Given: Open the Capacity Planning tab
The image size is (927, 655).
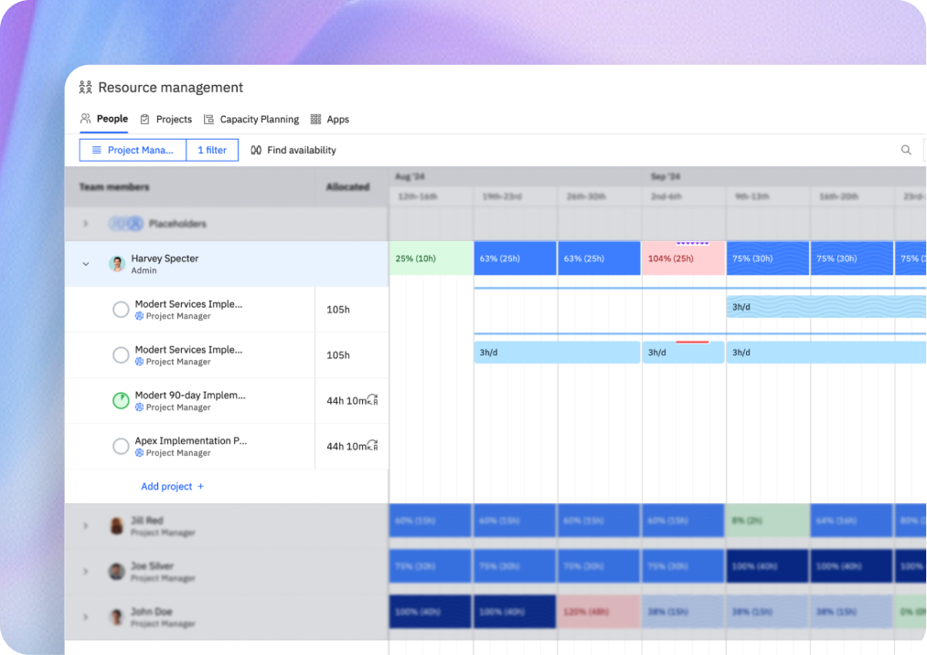Looking at the screenshot, I should click(x=251, y=120).
